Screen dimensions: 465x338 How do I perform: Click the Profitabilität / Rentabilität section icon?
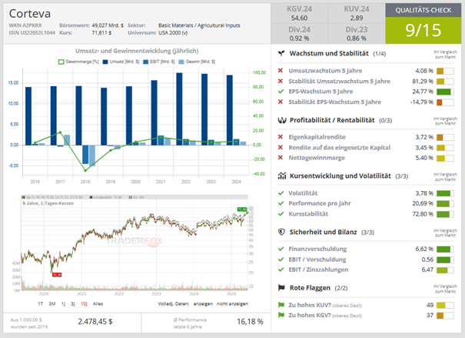[x=282, y=120]
